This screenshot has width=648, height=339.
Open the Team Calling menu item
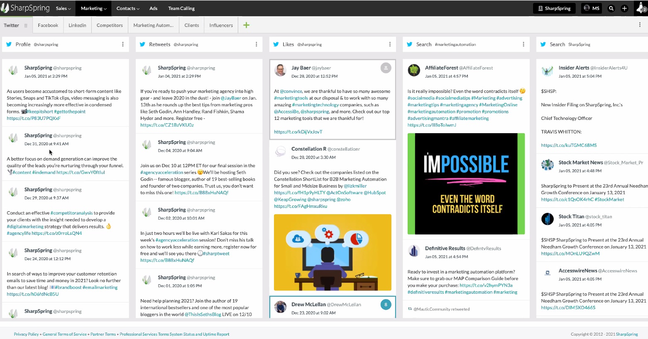tap(181, 8)
